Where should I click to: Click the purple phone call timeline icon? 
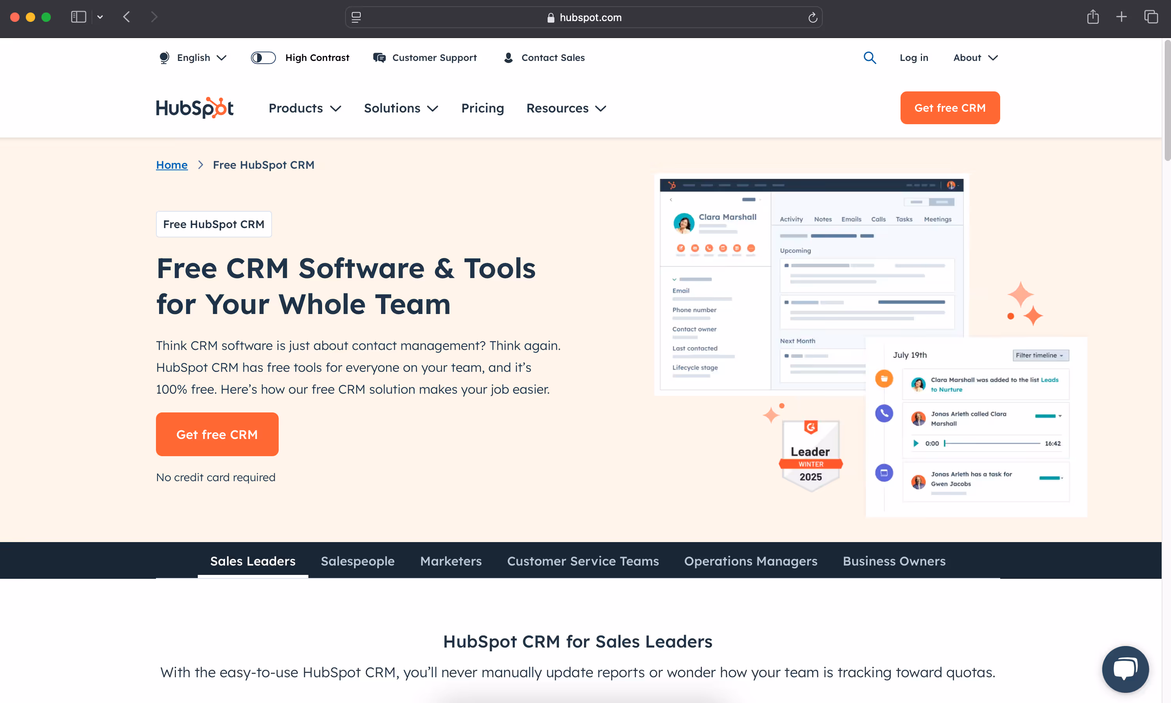(x=884, y=413)
